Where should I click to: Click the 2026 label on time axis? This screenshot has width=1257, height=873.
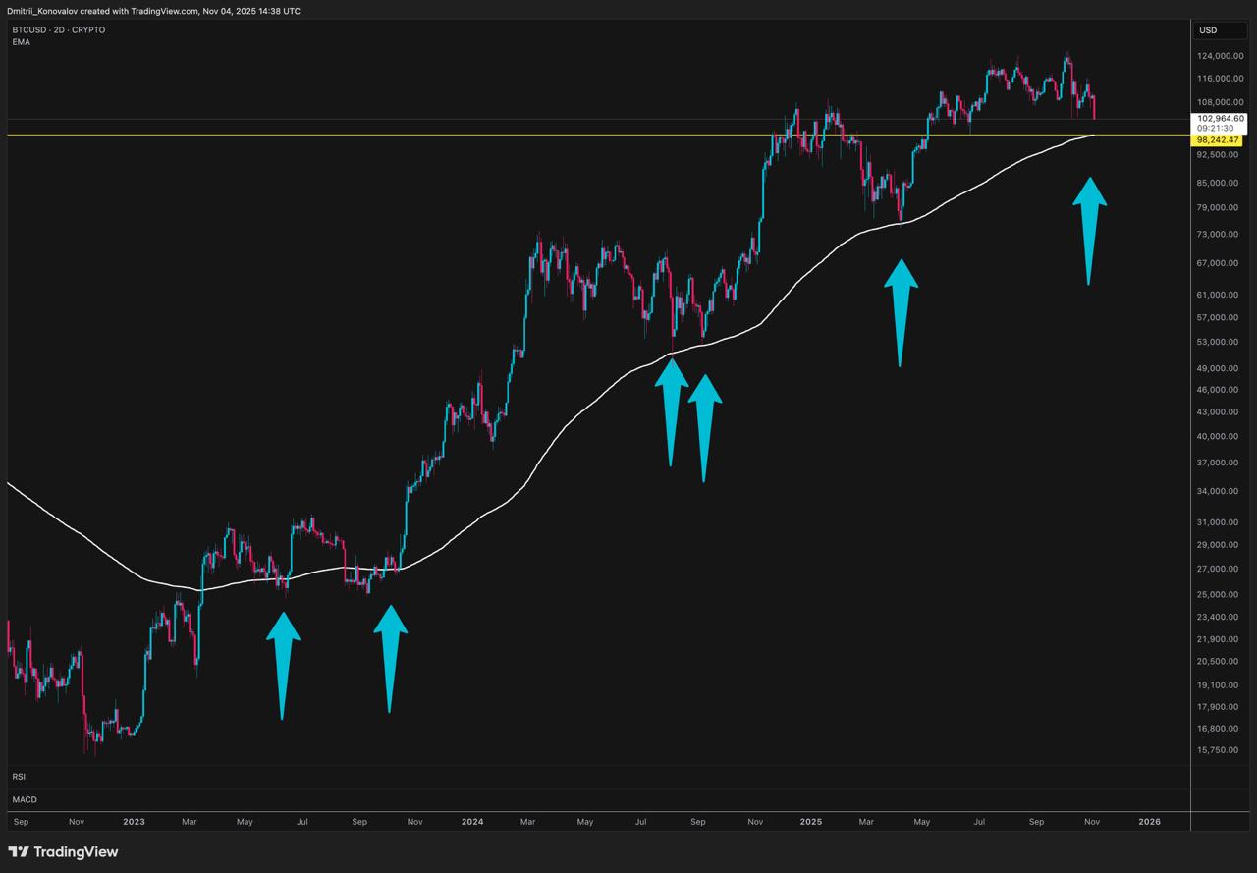(x=1149, y=821)
